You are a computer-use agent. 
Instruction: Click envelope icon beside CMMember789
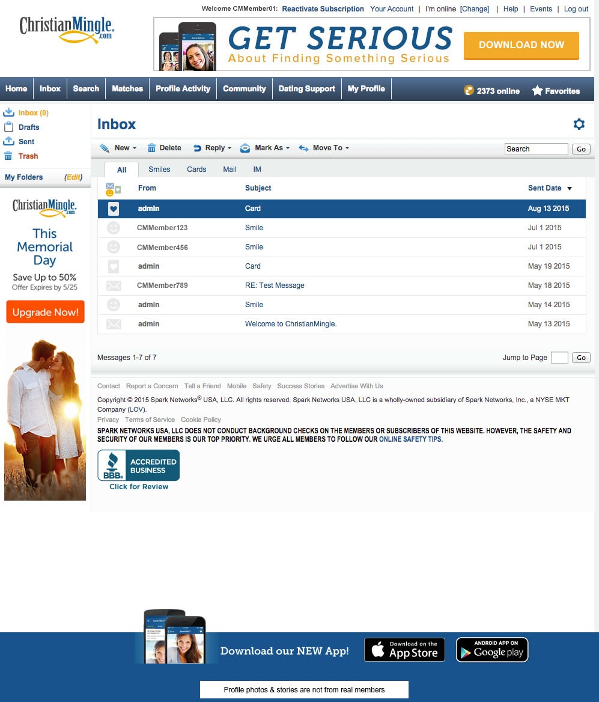114,285
